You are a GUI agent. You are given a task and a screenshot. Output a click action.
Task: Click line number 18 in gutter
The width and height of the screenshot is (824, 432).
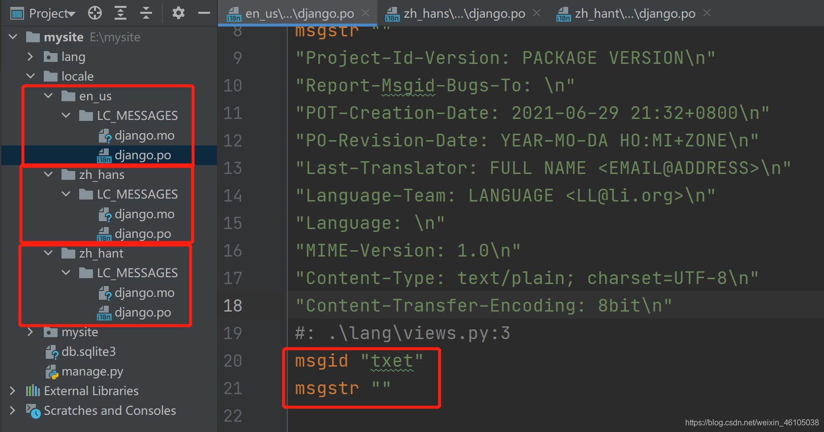(233, 305)
